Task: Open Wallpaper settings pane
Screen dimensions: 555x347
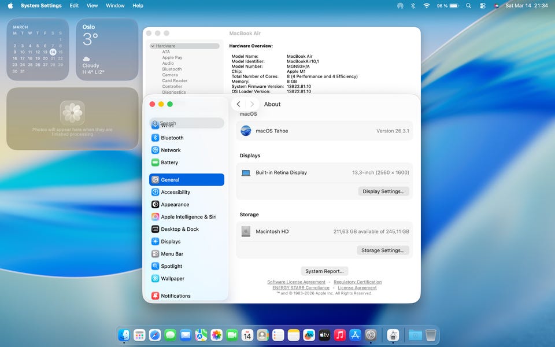Action: pos(172,279)
